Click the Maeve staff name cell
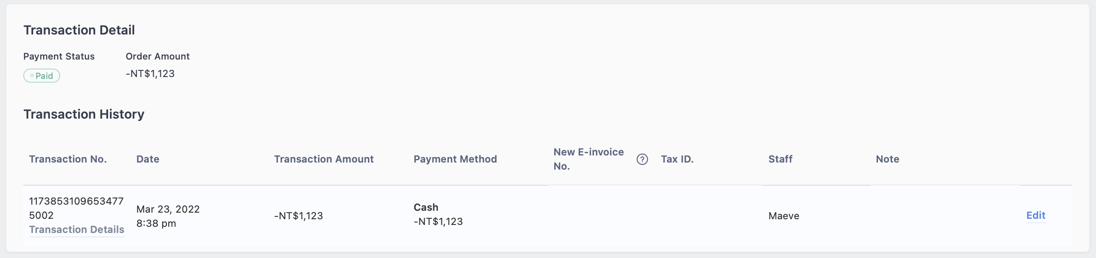Screen dimensions: 1096x258 pos(784,216)
